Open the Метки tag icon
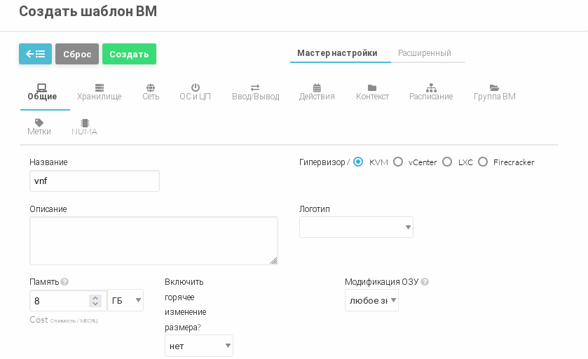 click(39, 122)
